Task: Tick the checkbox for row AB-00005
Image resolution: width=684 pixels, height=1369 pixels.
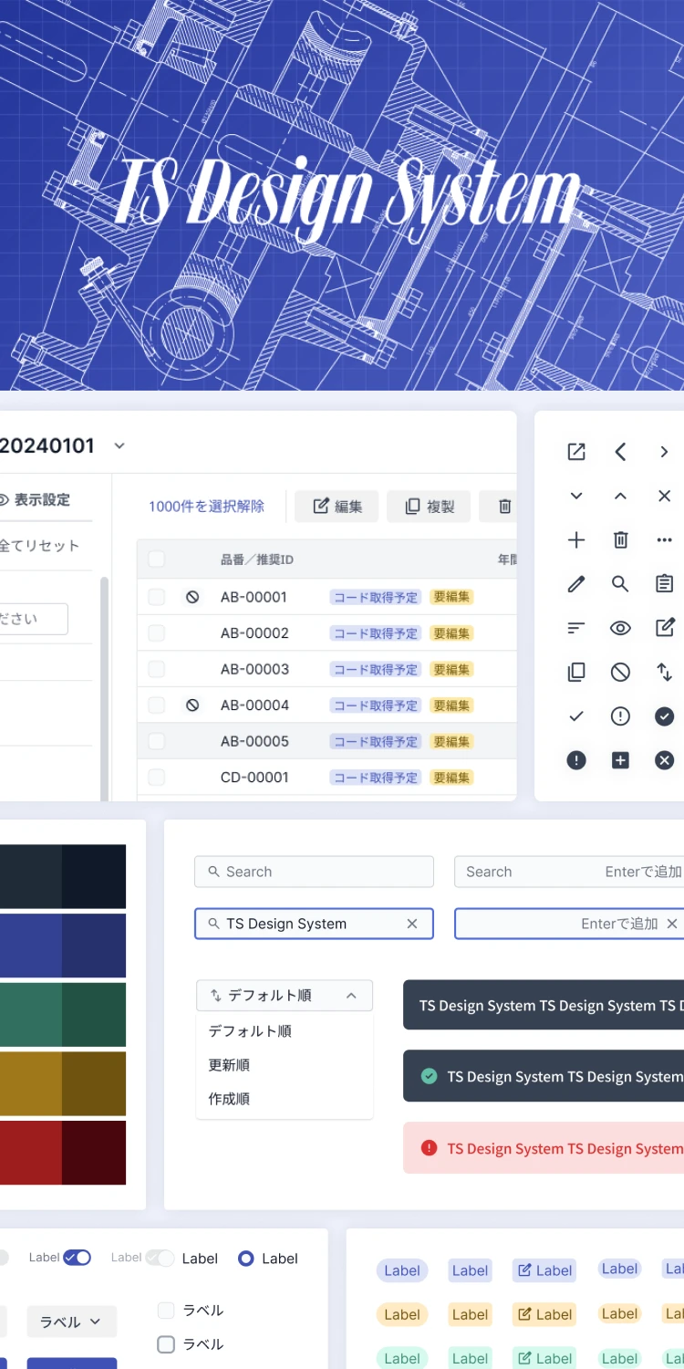Action: [157, 741]
